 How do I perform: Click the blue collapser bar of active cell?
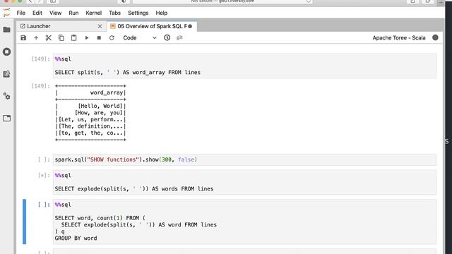tap(24, 222)
